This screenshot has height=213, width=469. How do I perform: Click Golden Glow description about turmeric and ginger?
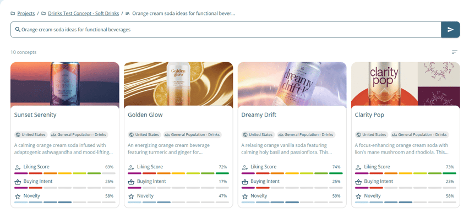168,149
